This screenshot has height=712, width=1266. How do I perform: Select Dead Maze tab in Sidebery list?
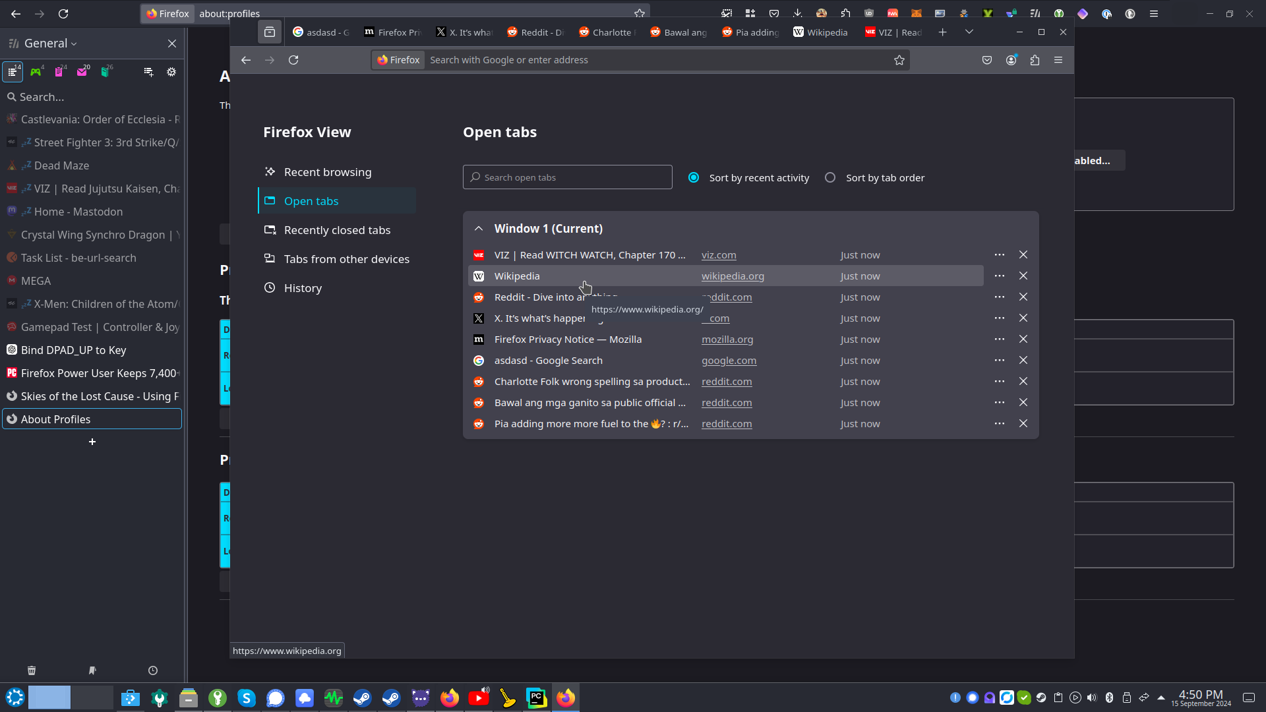(92, 165)
